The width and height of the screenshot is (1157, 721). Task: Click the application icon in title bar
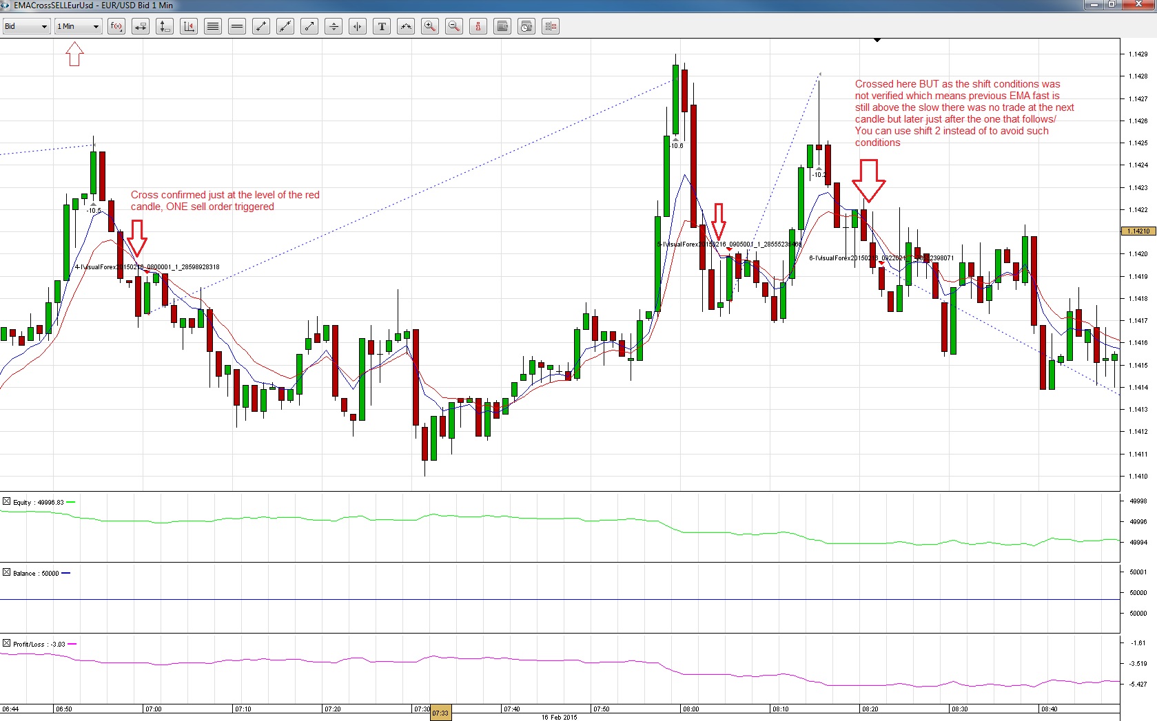pos(6,6)
